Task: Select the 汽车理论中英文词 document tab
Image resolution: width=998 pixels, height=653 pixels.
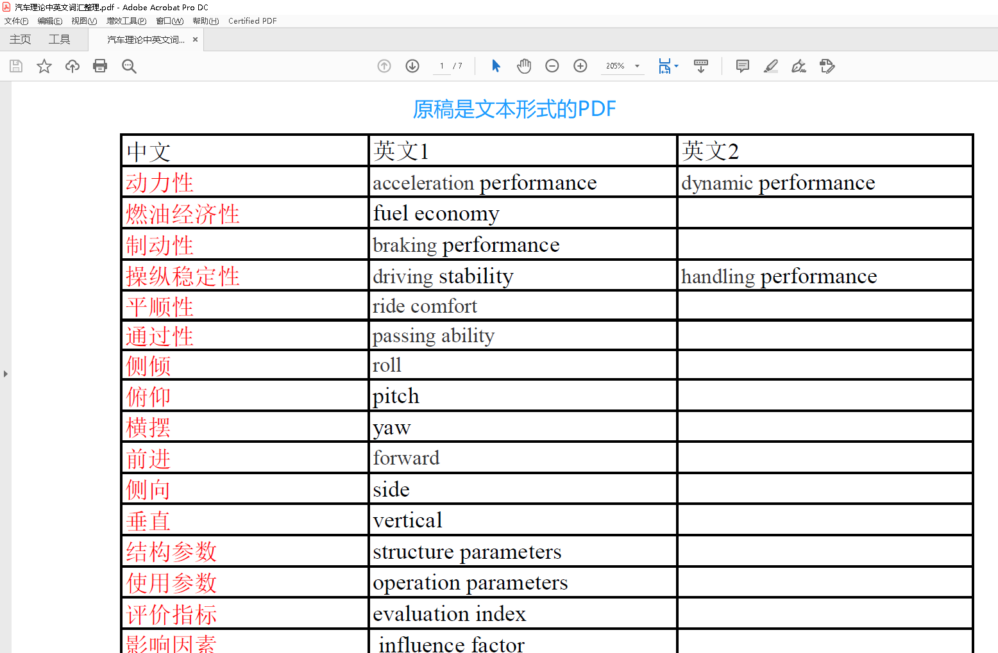Action: click(x=146, y=40)
